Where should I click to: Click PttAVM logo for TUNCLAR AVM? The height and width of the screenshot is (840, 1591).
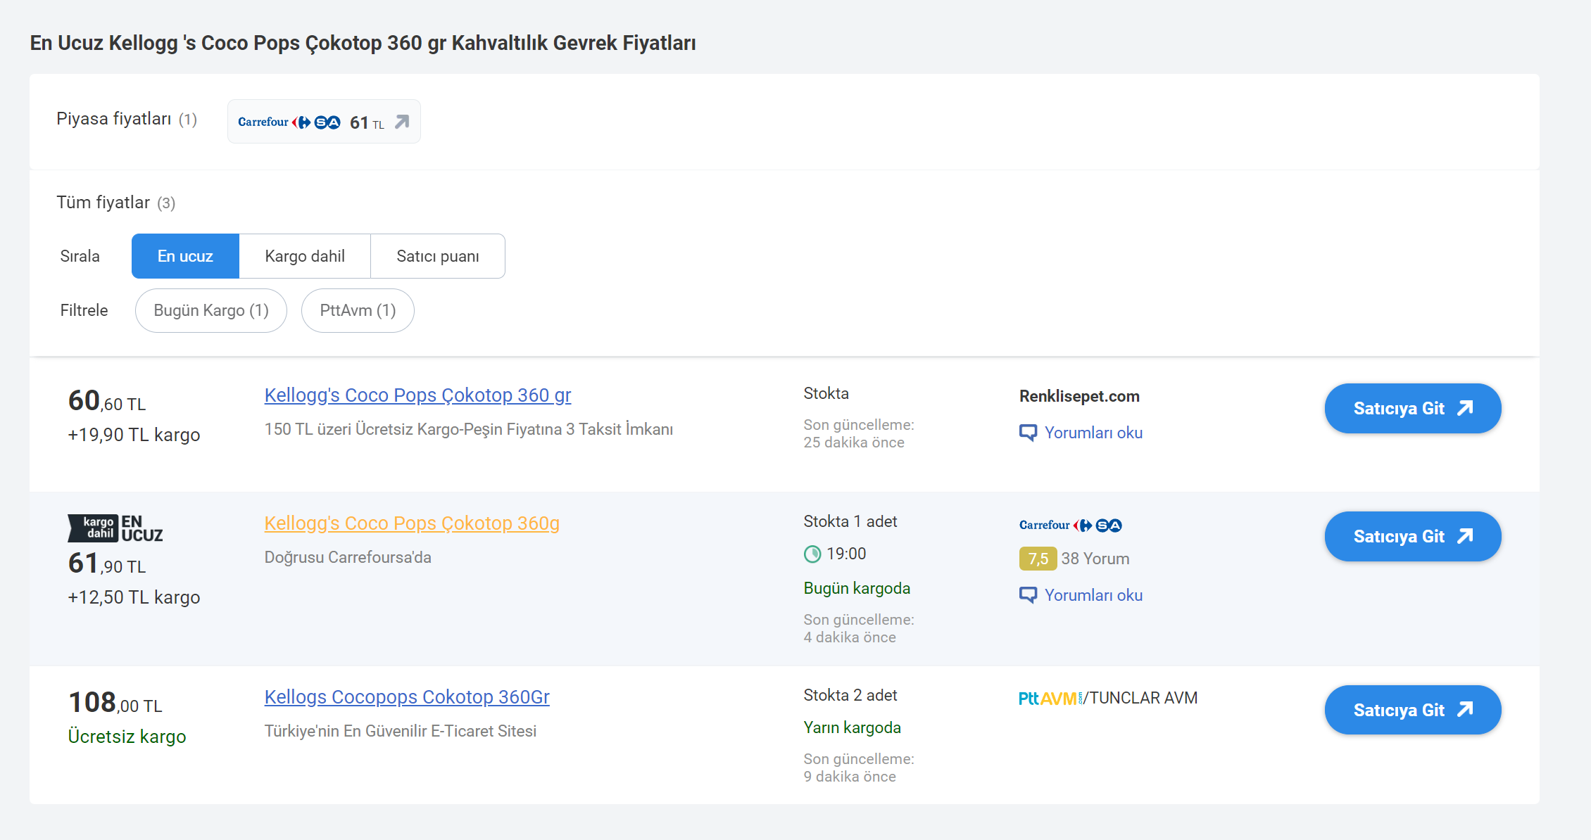point(1050,698)
